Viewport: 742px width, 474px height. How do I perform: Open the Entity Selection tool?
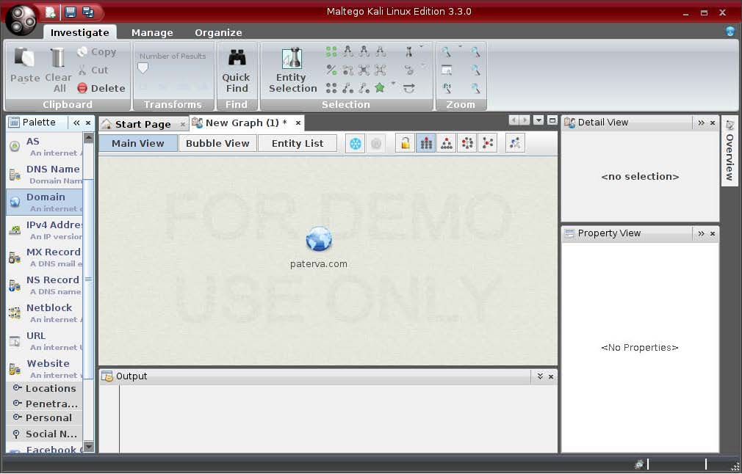292,70
